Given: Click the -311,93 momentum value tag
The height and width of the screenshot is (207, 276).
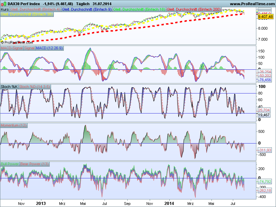Looking at the screenshot, I should 265,150.
